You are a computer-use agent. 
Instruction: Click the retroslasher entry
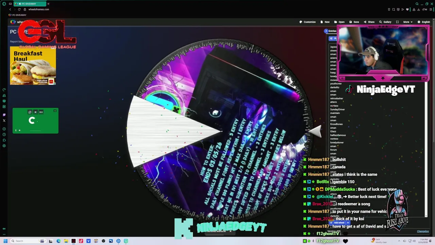336,98
